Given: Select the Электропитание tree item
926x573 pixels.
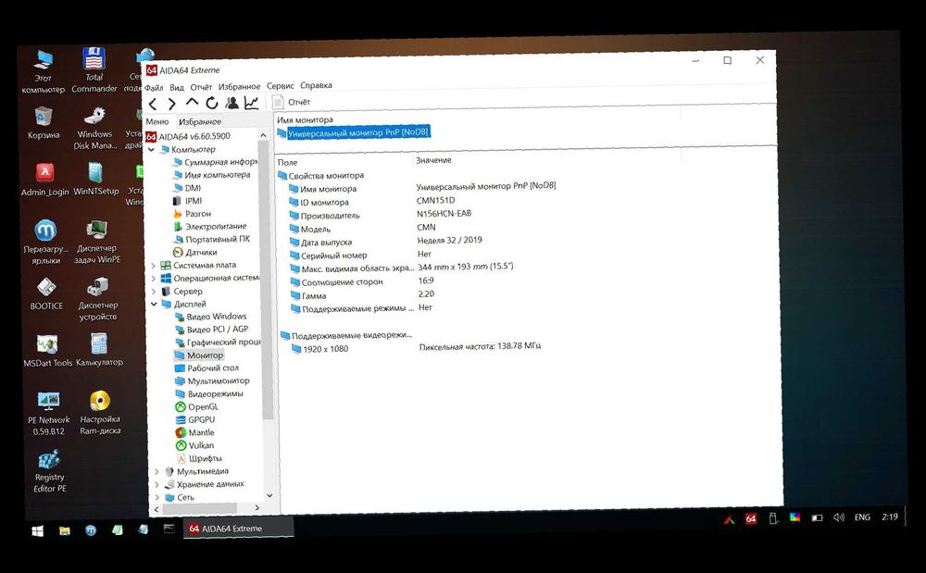Looking at the screenshot, I should [209, 227].
